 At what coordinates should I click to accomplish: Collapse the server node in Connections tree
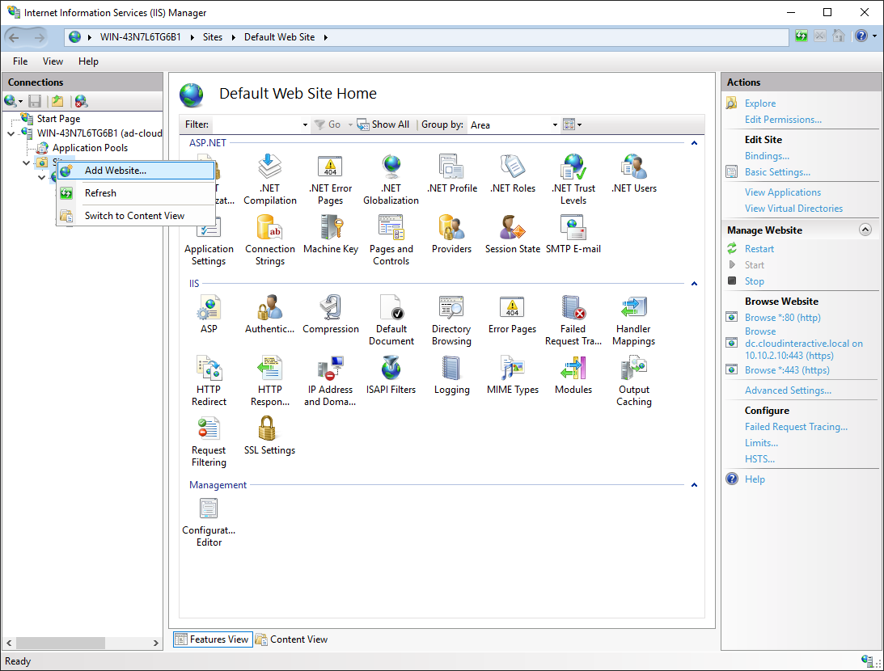point(11,133)
